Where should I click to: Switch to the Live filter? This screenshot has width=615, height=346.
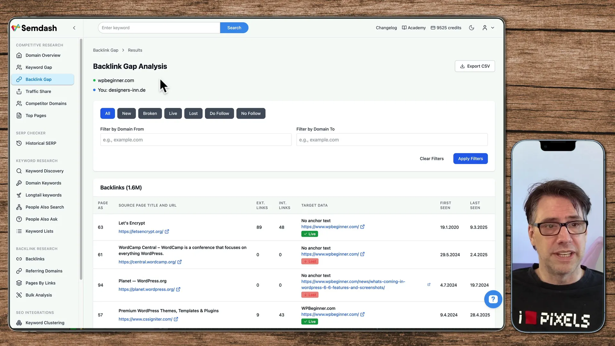[173, 113]
